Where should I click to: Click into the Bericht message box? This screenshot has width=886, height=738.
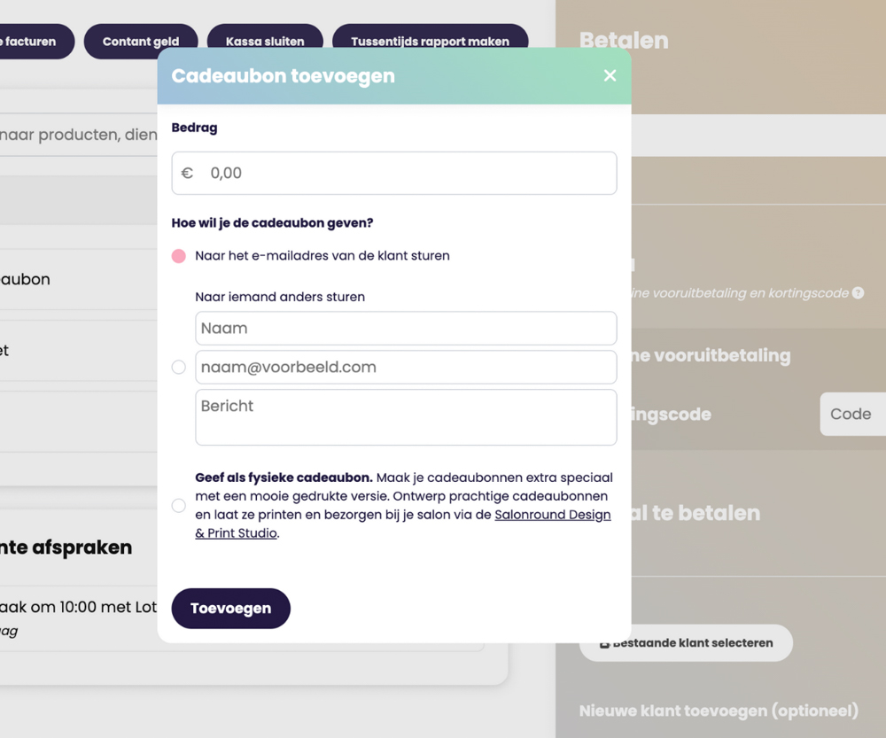pos(406,416)
